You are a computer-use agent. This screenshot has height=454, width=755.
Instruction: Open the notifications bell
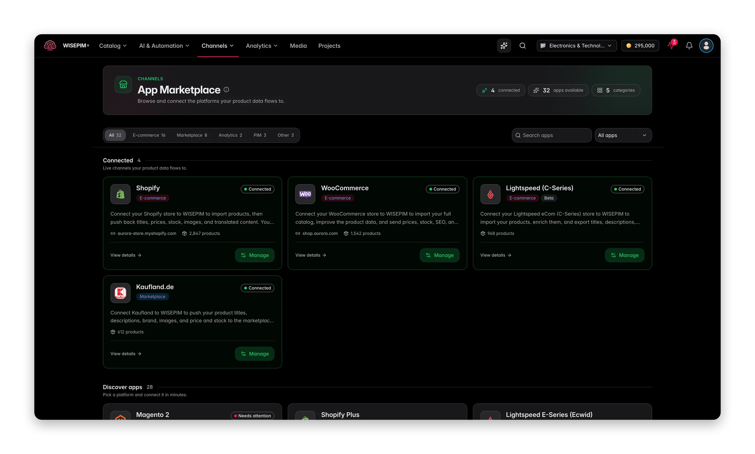point(689,46)
